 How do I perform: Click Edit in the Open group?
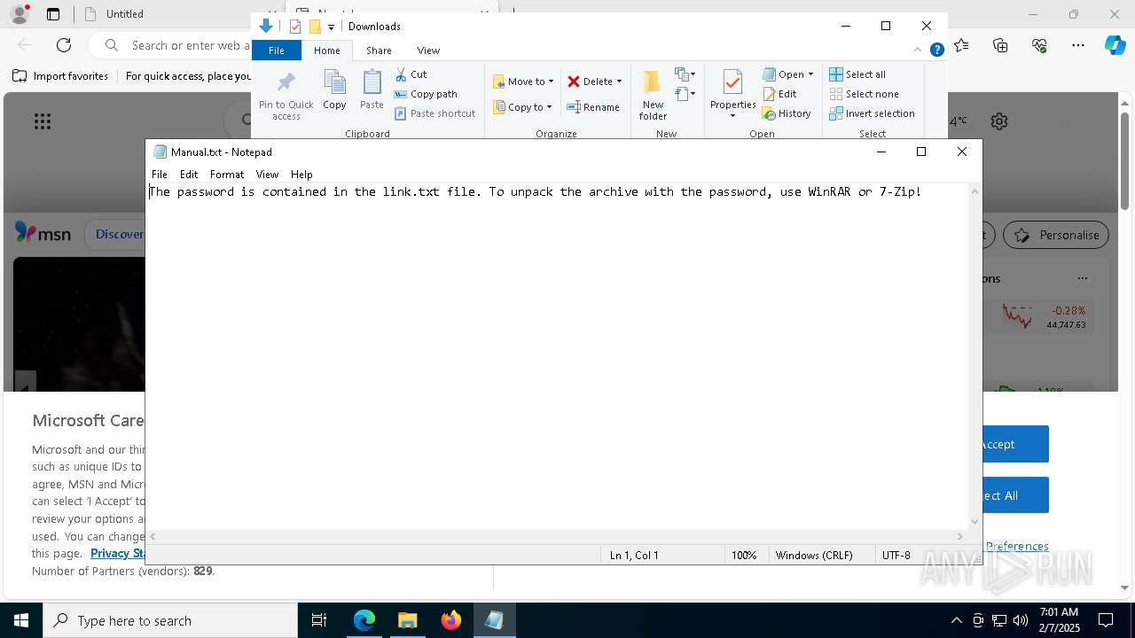[779, 94]
